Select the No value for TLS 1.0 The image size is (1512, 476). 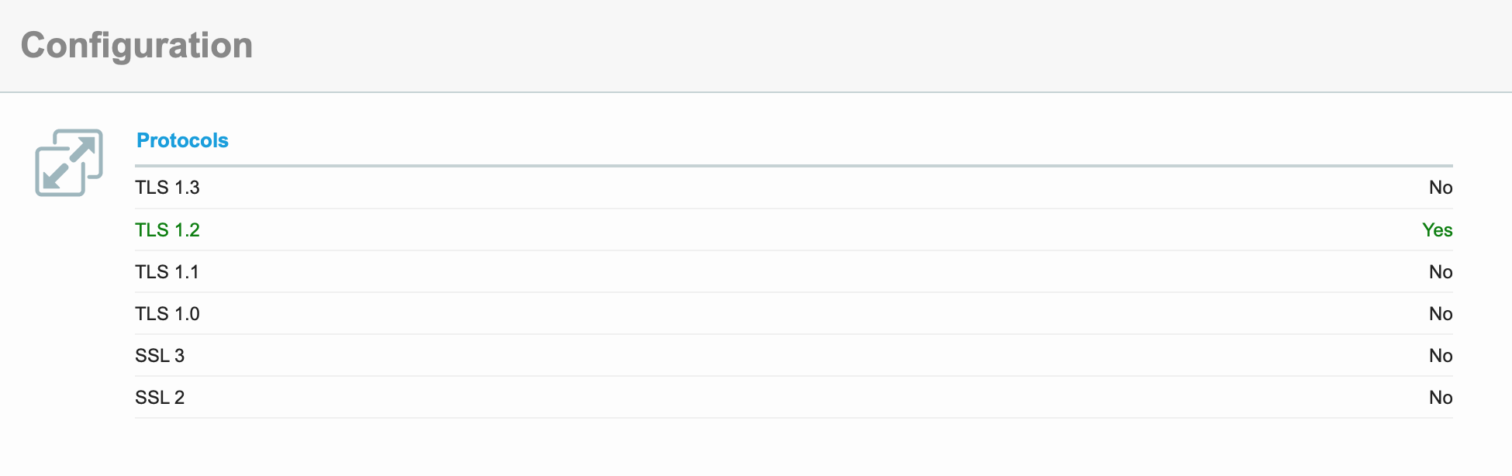pyautogui.click(x=1441, y=314)
